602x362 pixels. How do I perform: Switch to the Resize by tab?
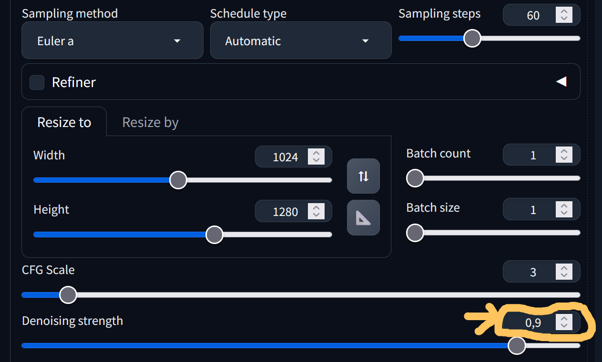click(150, 122)
